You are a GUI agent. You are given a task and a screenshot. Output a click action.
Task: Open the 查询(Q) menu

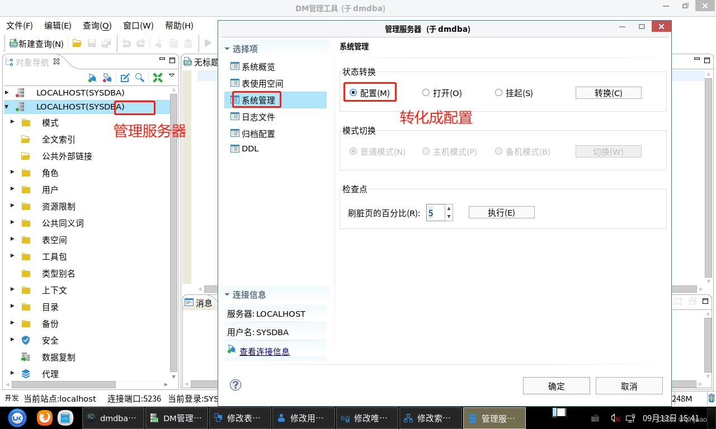pyautogui.click(x=97, y=26)
